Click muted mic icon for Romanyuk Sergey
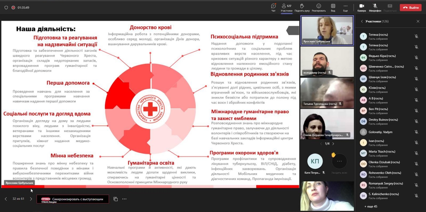The width and height of the screenshot is (426, 212). click(x=416, y=185)
